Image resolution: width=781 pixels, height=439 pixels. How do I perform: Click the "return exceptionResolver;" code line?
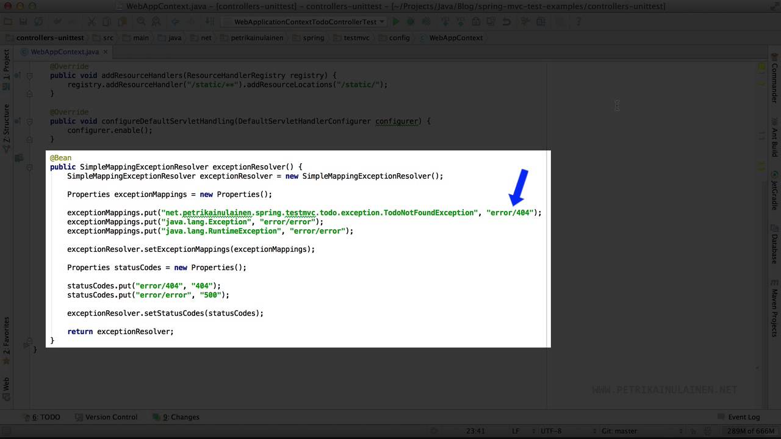[120, 332]
